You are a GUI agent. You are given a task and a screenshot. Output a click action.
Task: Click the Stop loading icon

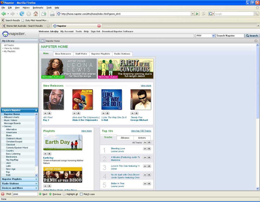point(29,14)
